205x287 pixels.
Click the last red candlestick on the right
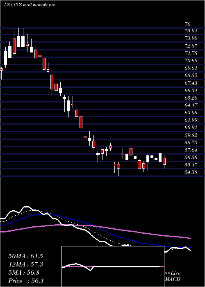[164, 162]
